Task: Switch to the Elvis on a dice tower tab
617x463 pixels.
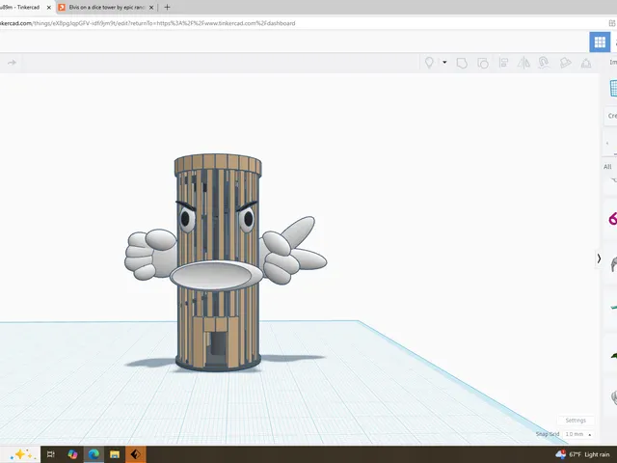Action: point(106,7)
